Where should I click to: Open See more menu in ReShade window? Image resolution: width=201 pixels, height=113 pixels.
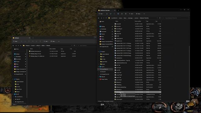59,41
